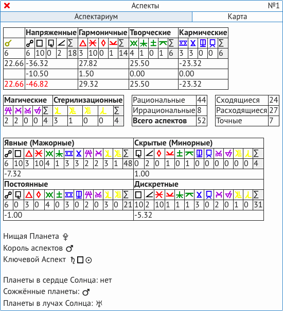
Task: Select the green plus-minus icon under Творческие
Action: [x=153, y=43]
